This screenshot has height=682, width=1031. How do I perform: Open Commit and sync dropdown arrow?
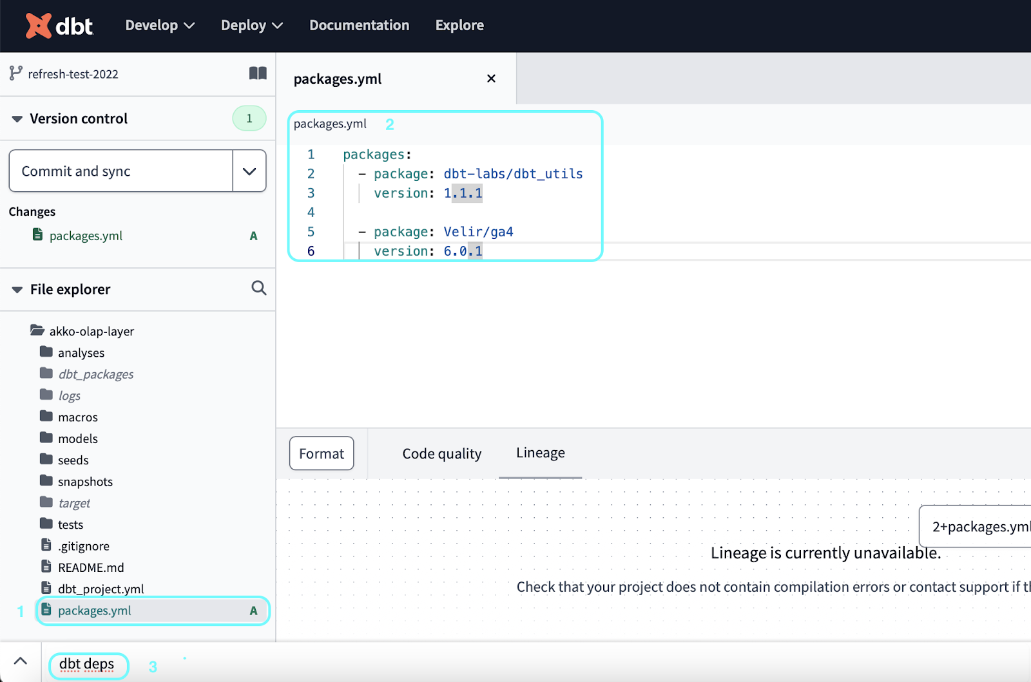[249, 171]
